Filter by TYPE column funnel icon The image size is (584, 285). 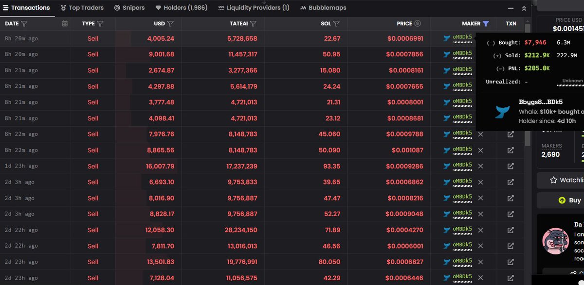pyautogui.click(x=100, y=23)
